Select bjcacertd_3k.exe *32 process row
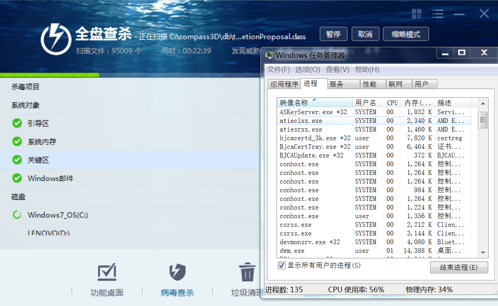This screenshot has height=306, width=498. coord(374,138)
